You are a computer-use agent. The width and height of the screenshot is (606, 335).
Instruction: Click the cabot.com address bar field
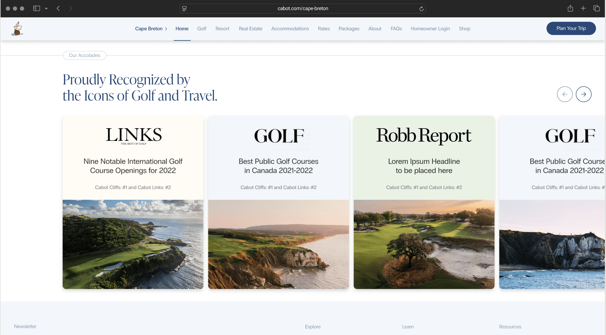tap(303, 9)
